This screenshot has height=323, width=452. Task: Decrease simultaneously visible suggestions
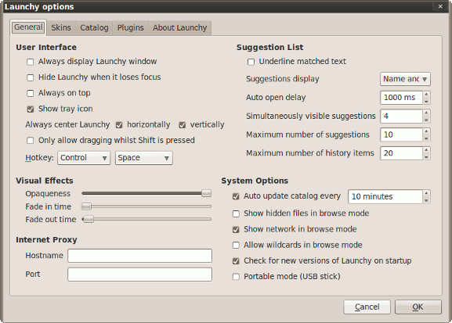click(426, 120)
